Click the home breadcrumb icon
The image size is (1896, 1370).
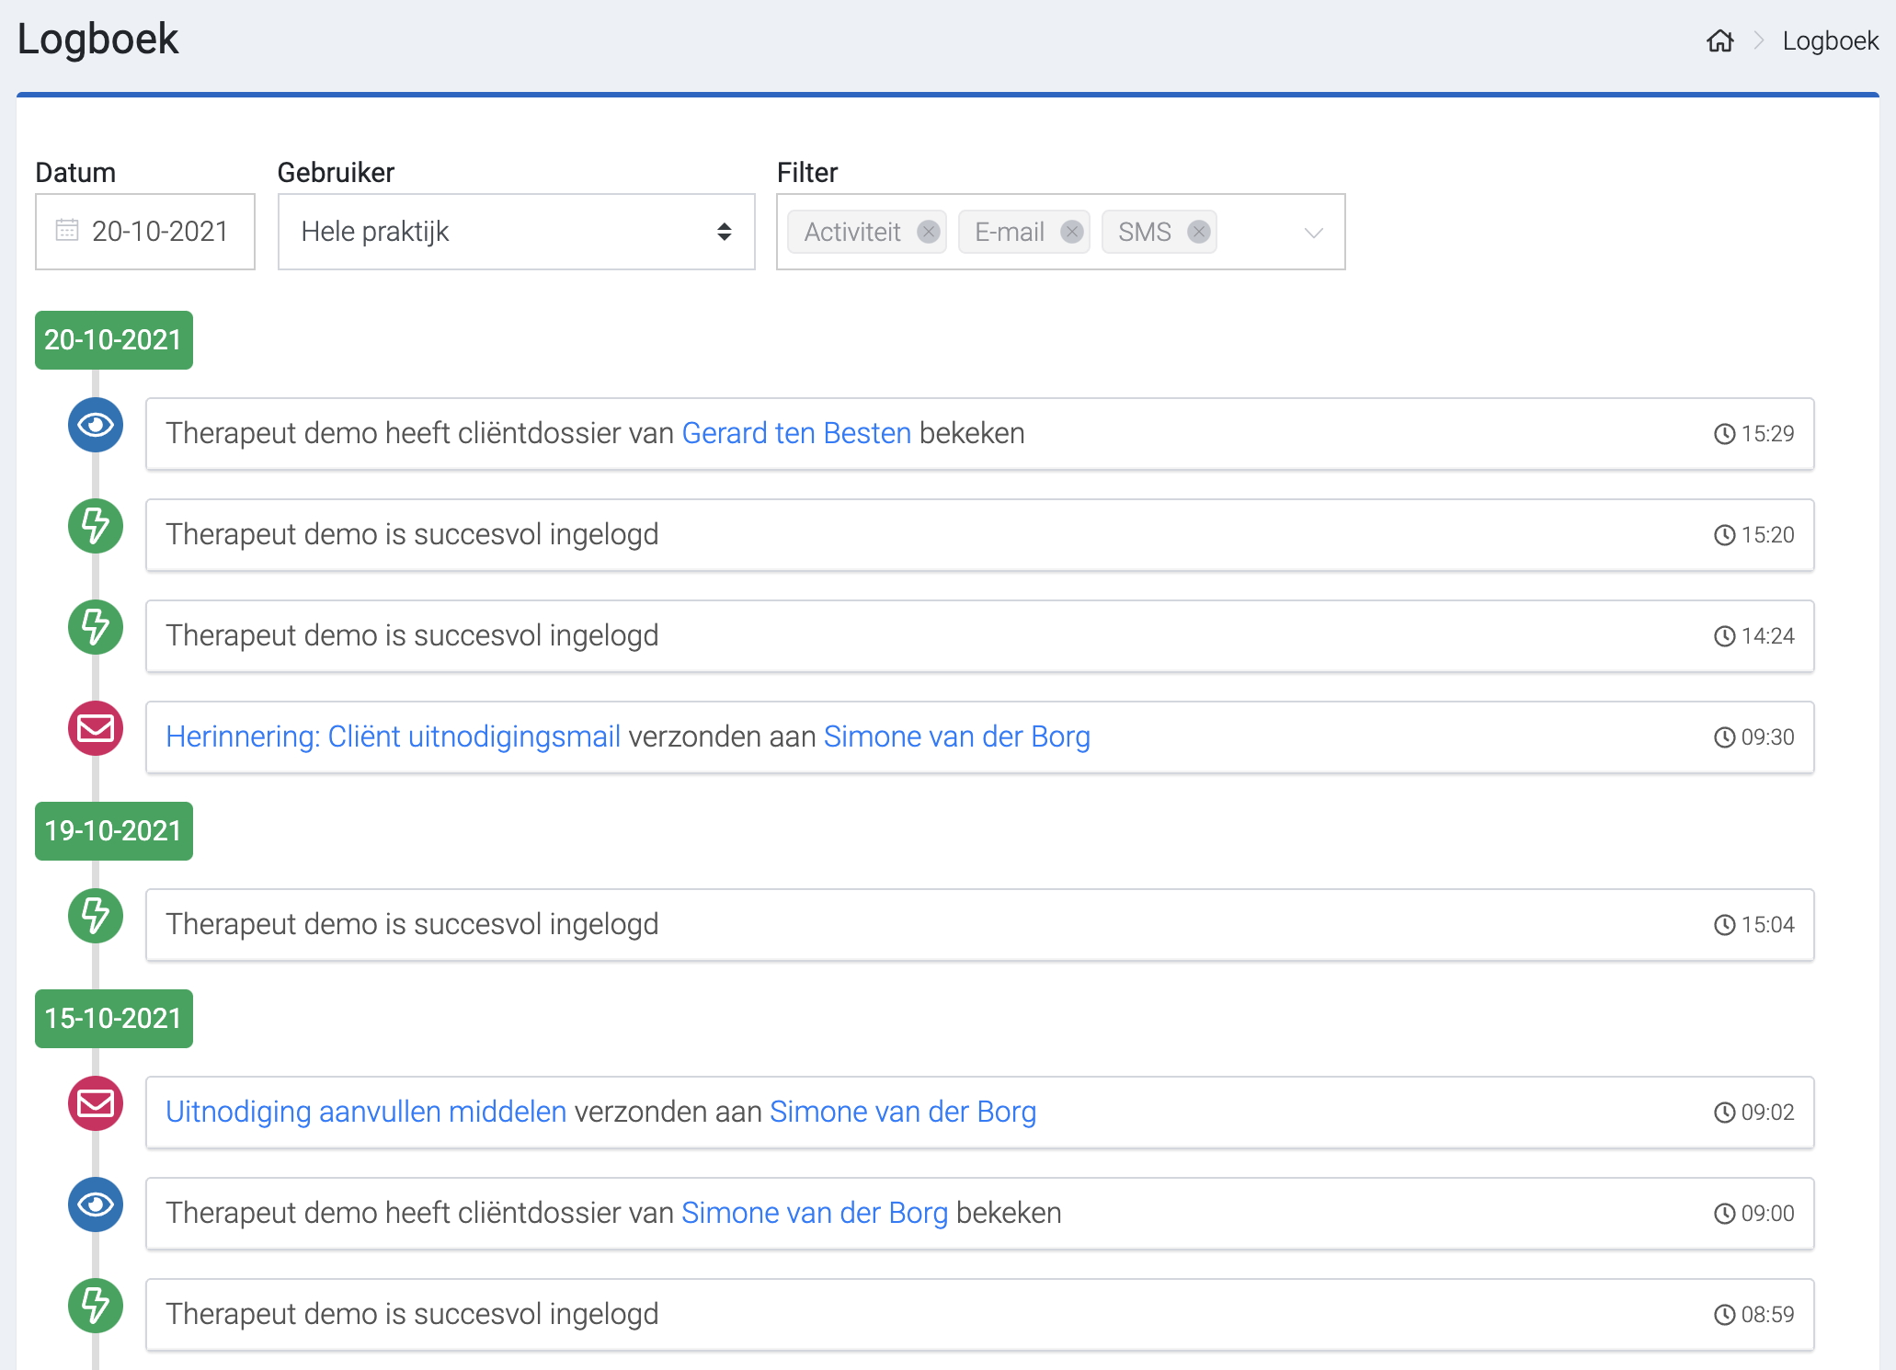pyautogui.click(x=1719, y=41)
